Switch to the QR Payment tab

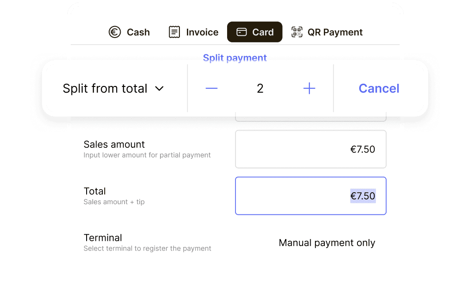[x=335, y=32]
